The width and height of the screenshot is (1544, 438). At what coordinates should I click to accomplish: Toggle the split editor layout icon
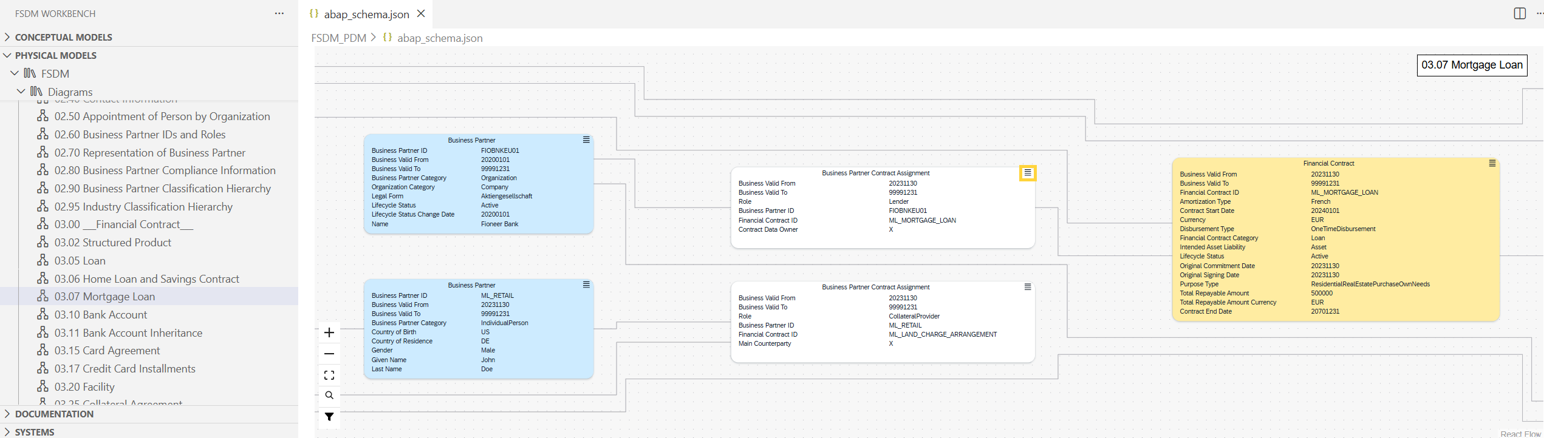coord(1520,13)
